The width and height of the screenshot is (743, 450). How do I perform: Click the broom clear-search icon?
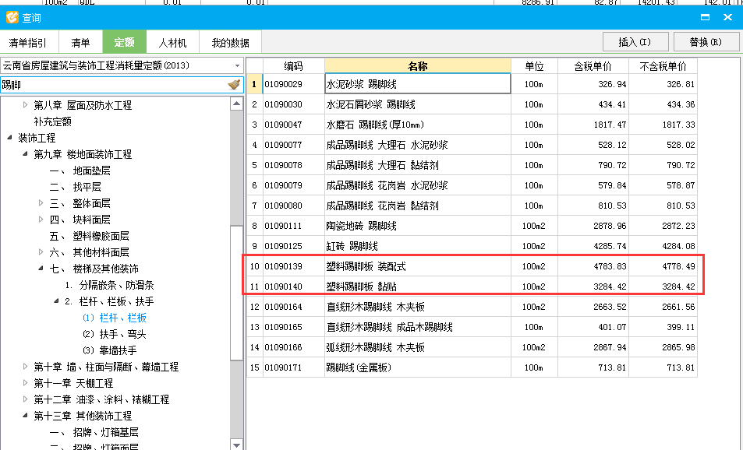[234, 85]
